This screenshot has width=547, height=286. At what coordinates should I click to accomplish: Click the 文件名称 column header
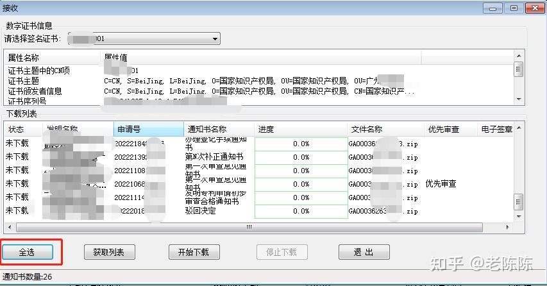click(x=385, y=130)
